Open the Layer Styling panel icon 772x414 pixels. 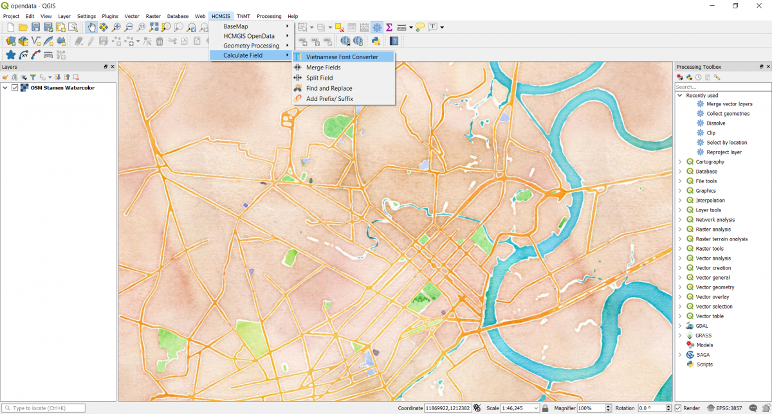pos(6,77)
